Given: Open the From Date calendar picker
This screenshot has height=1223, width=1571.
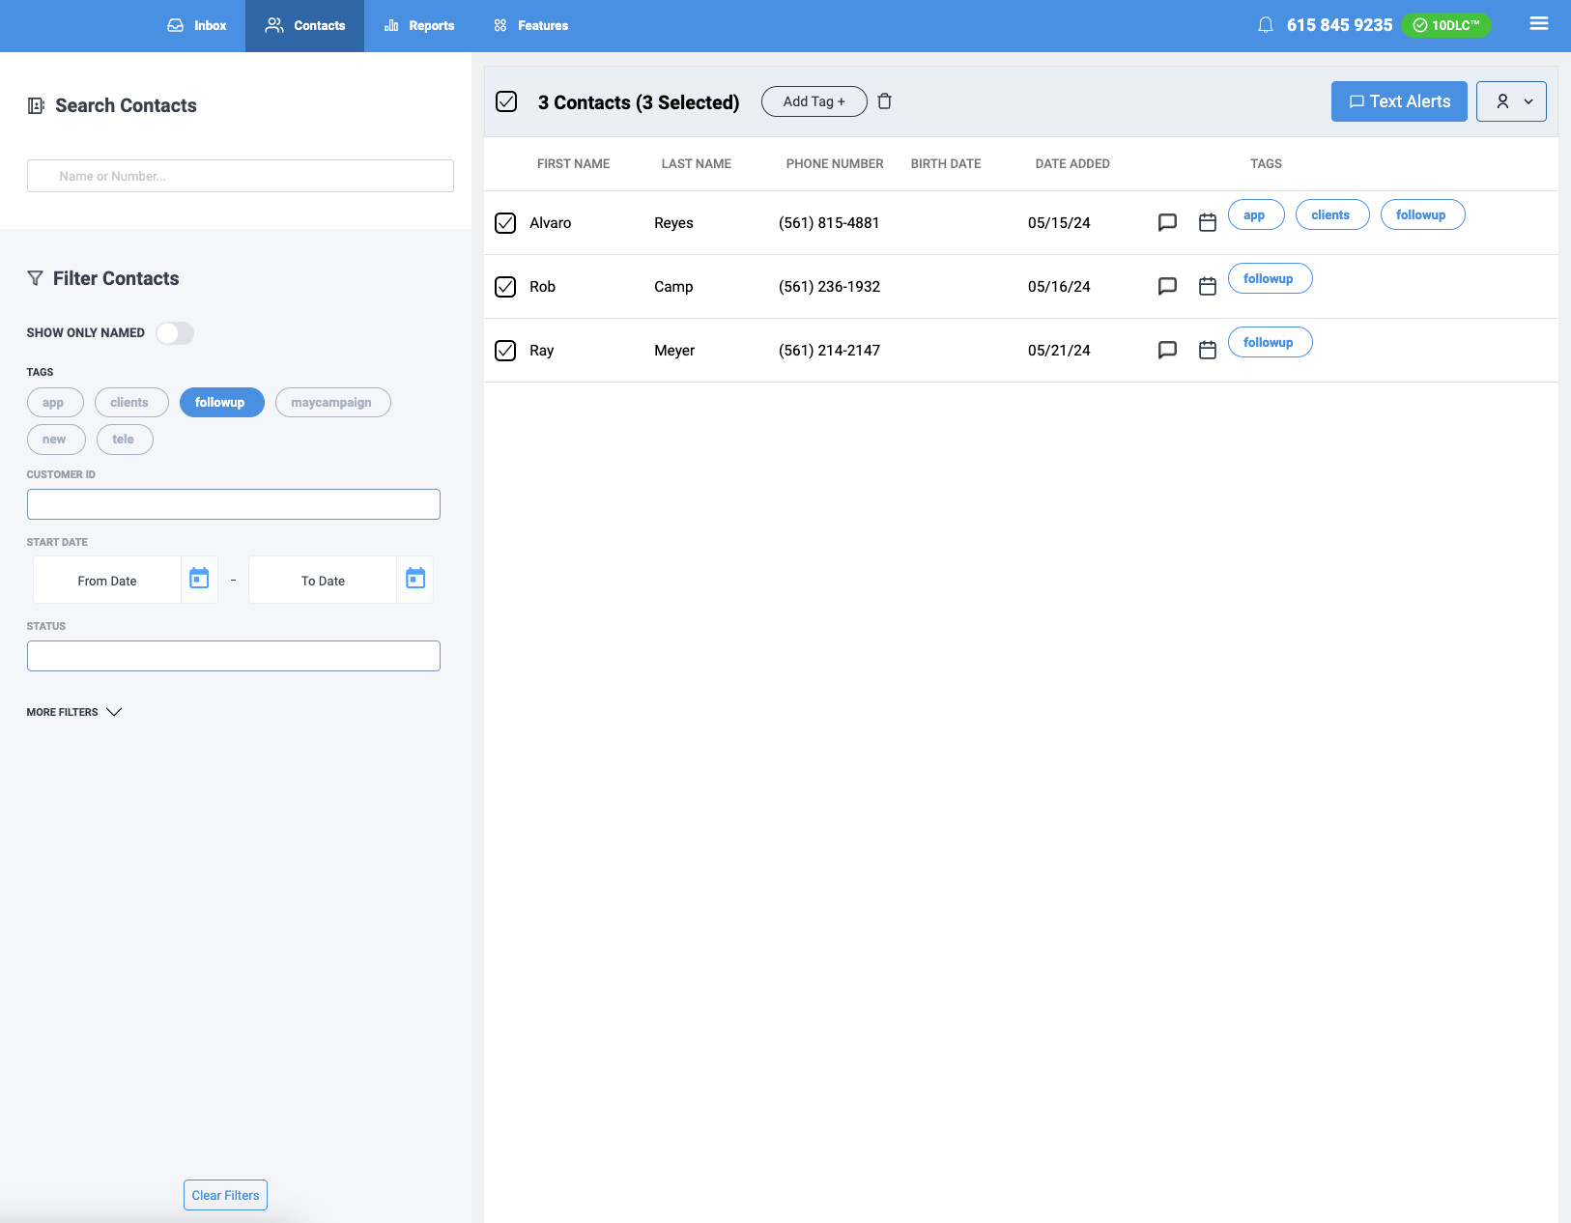Looking at the screenshot, I should (199, 579).
